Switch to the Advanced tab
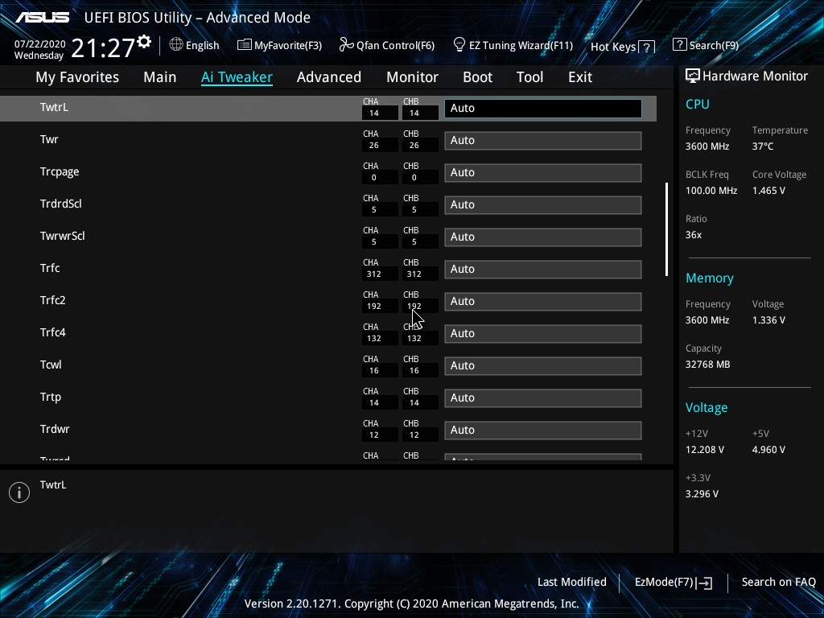The height and width of the screenshot is (618, 824). [328, 77]
